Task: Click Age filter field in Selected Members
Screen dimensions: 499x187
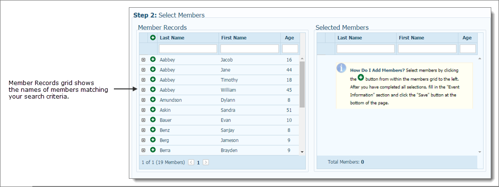Action: click(x=468, y=49)
